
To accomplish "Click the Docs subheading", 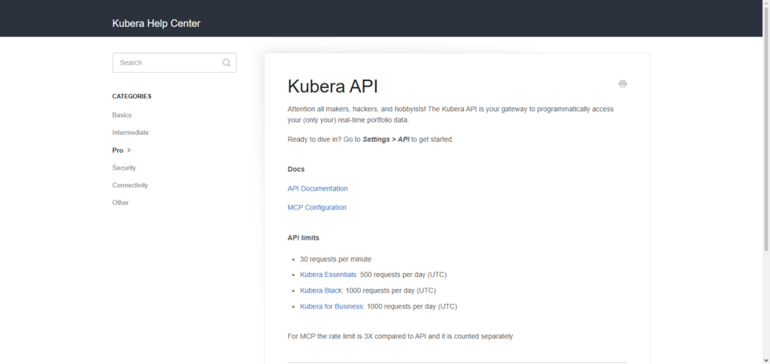I will tap(296, 169).
